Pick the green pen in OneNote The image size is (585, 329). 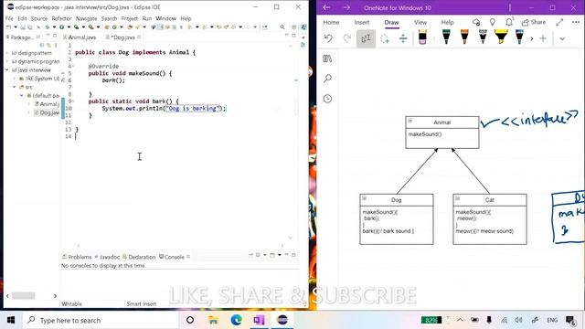(x=446, y=37)
